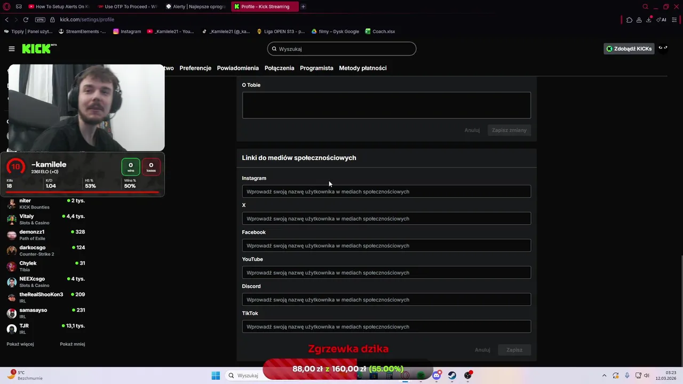The height and width of the screenshot is (384, 683).
Task: Open Opera browser taskbar icon
Action: pos(406,375)
